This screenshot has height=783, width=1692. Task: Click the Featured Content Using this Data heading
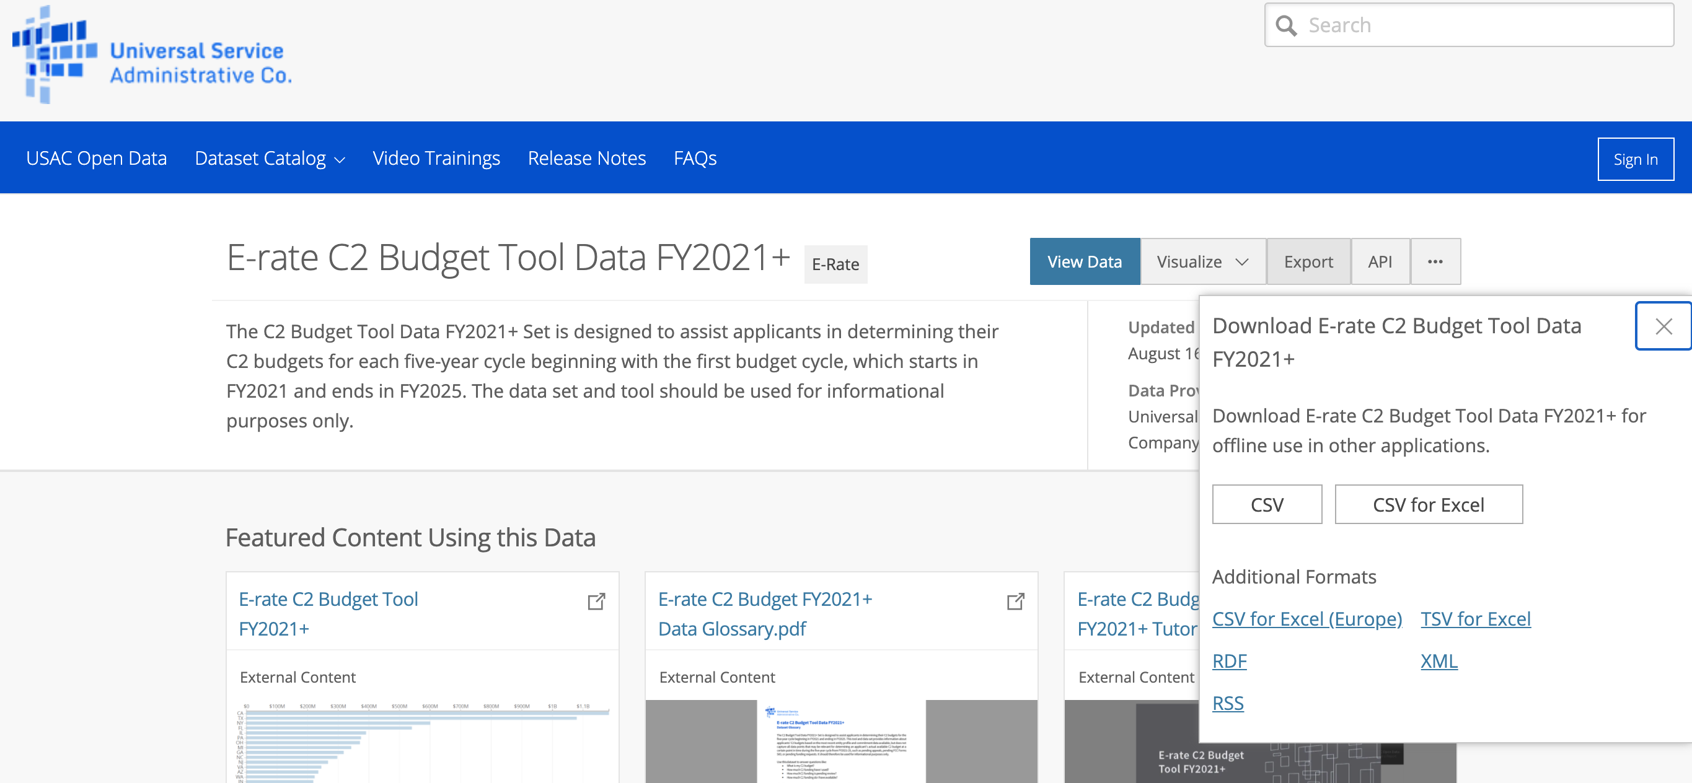(x=410, y=538)
